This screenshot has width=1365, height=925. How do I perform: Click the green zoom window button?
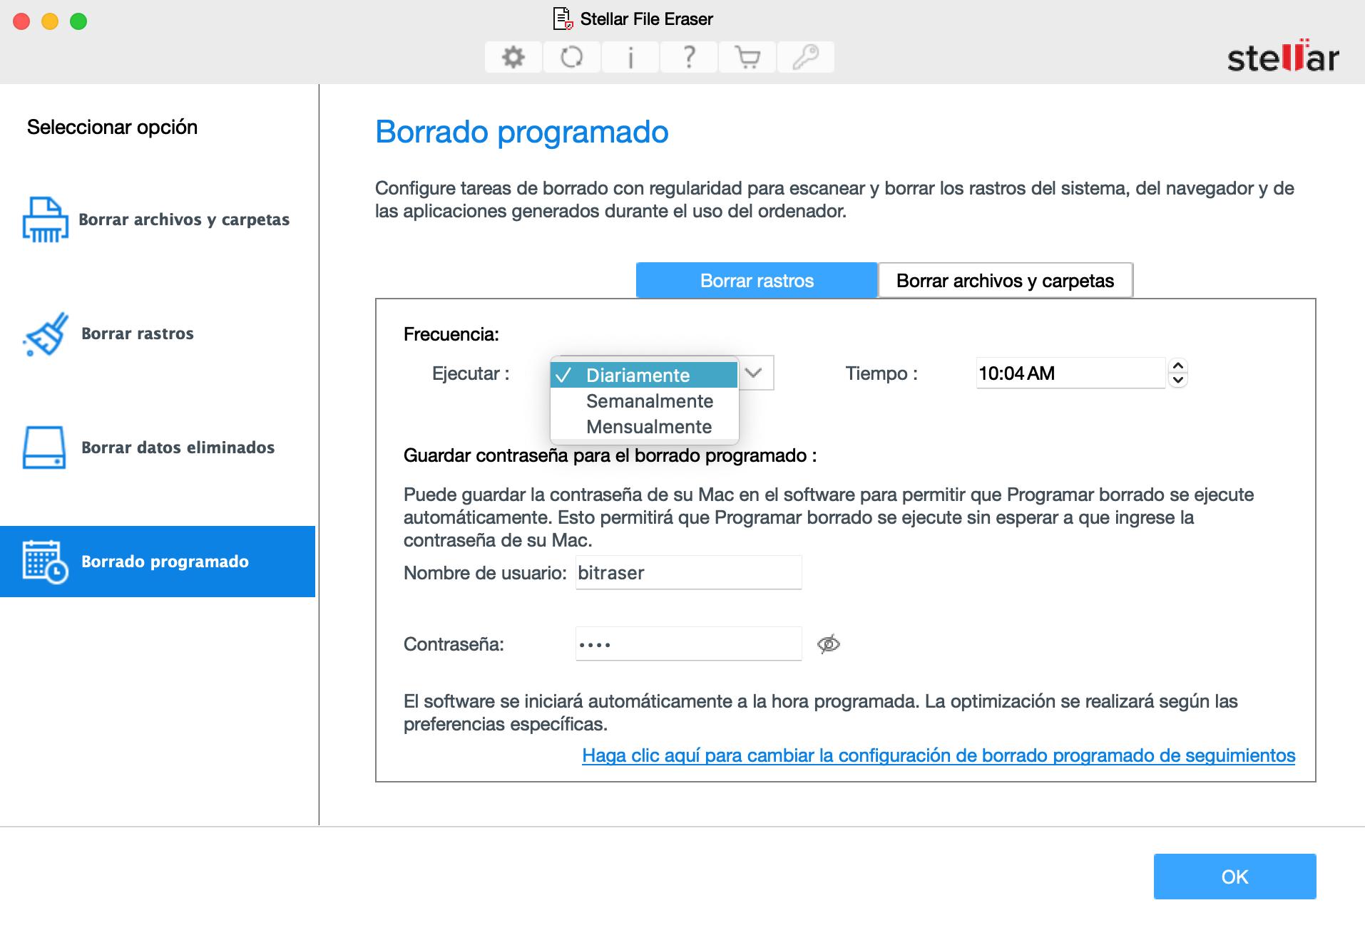[78, 21]
